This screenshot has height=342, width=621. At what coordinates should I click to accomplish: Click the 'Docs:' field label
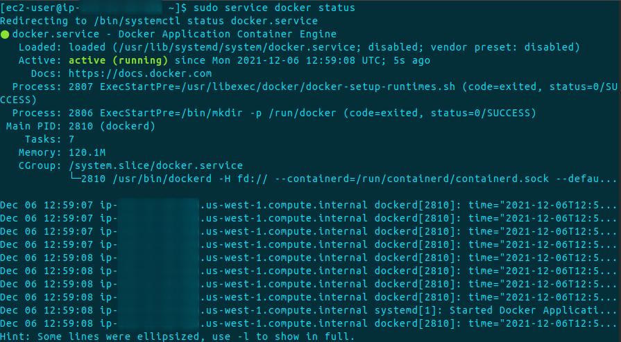46,73
